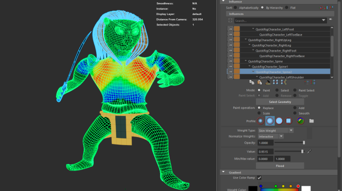Choose the highlighted Soft brush profile
This screenshot has height=191, width=342.
tap(270, 120)
